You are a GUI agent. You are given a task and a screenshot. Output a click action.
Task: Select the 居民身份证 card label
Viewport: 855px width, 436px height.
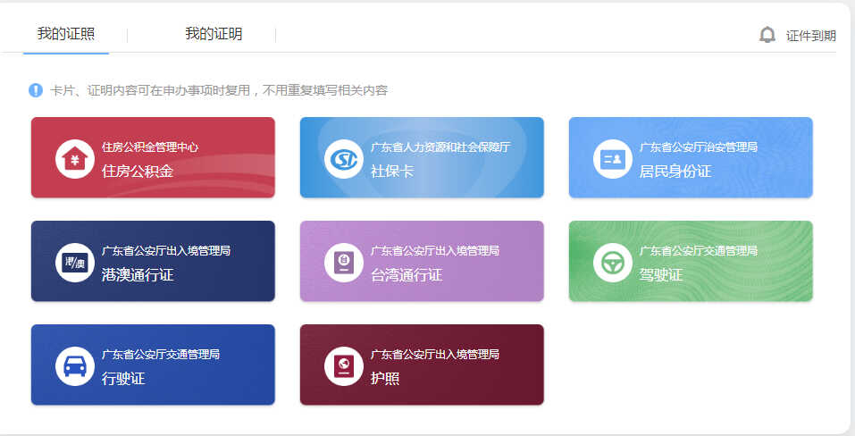tap(675, 171)
